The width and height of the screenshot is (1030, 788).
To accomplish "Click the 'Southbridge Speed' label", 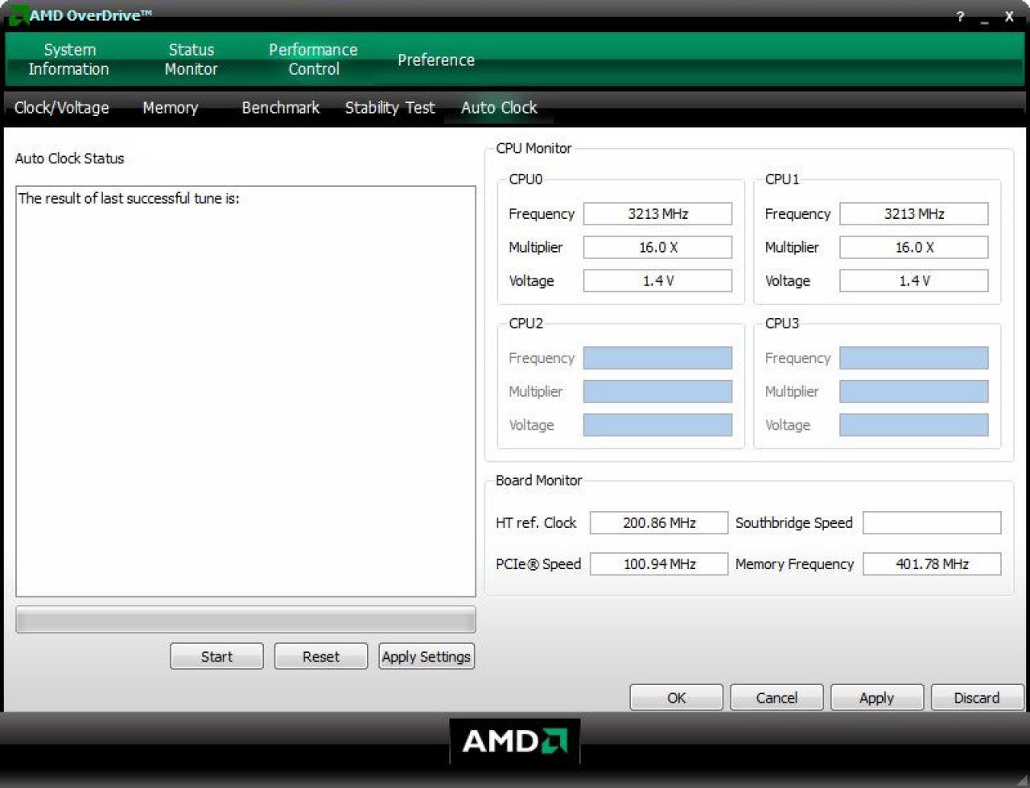I will pyautogui.click(x=794, y=523).
